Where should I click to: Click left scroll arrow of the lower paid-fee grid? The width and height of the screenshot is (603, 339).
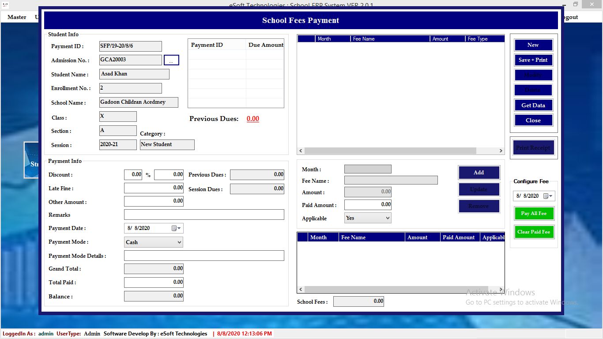(x=301, y=290)
